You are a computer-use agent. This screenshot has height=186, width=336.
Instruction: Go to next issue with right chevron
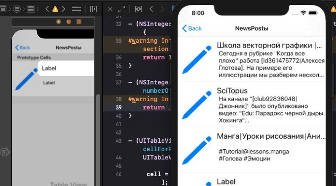coord(64,9)
